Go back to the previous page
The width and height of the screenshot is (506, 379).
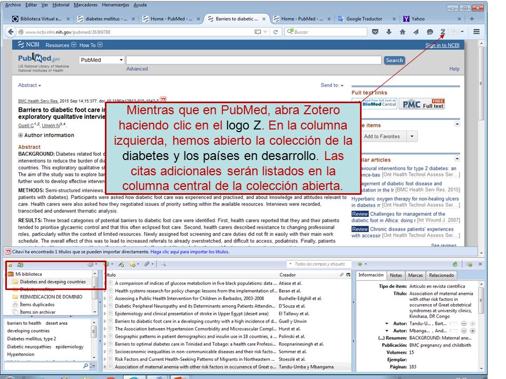tap(11, 32)
